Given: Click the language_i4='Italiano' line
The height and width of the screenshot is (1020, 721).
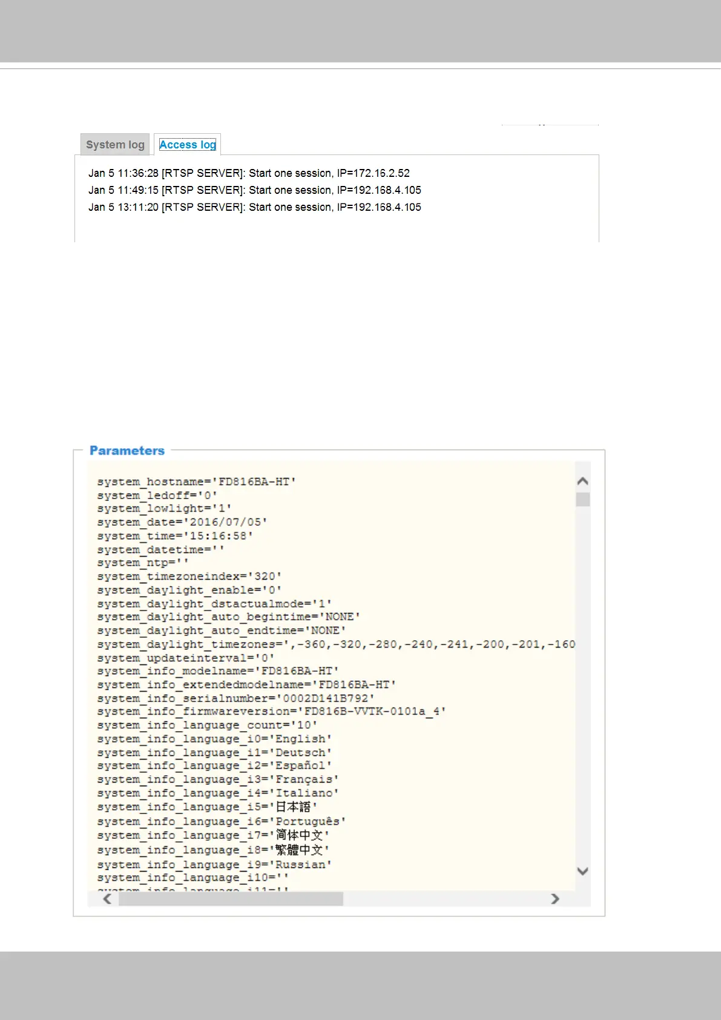Looking at the screenshot, I should [218, 793].
